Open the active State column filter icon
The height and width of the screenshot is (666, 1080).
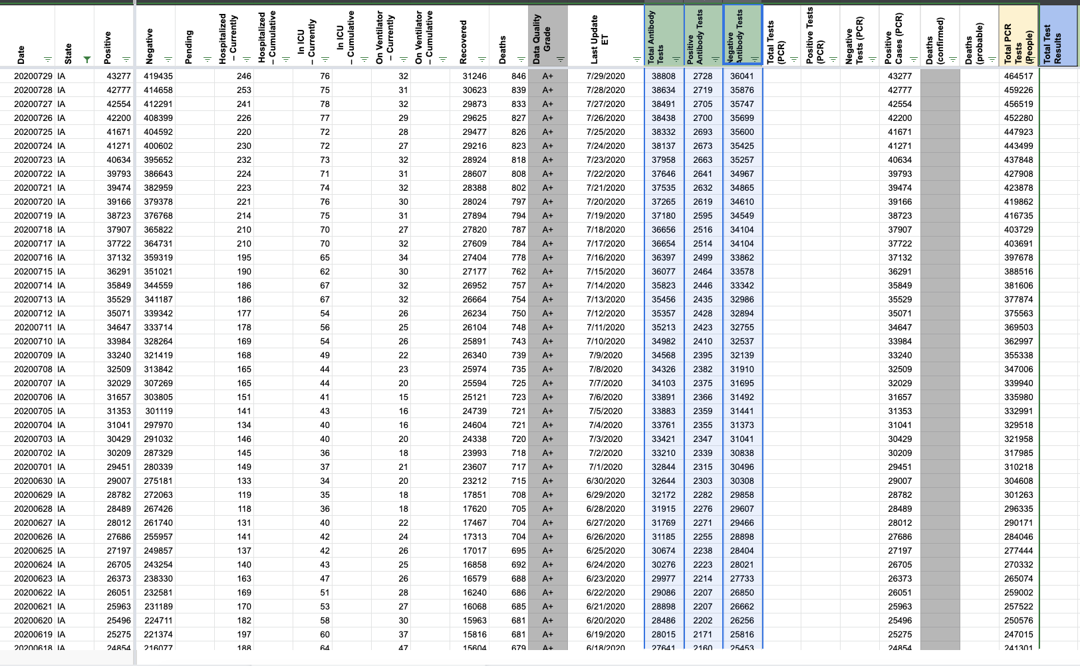tap(87, 59)
